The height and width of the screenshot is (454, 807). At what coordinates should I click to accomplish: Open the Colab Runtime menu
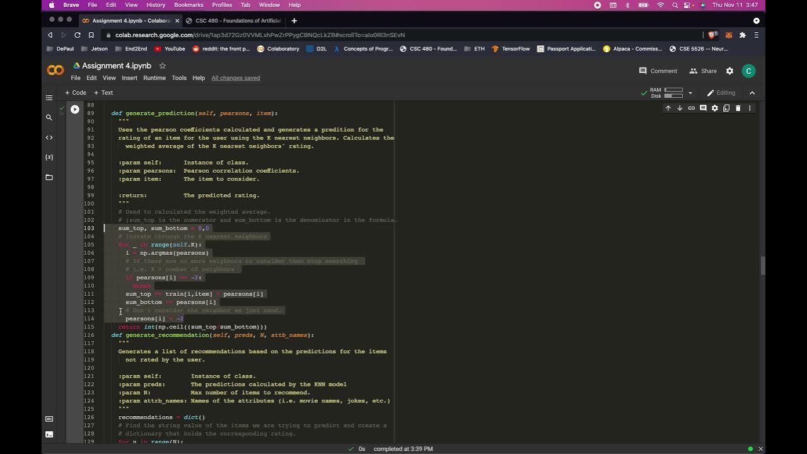[x=154, y=78]
